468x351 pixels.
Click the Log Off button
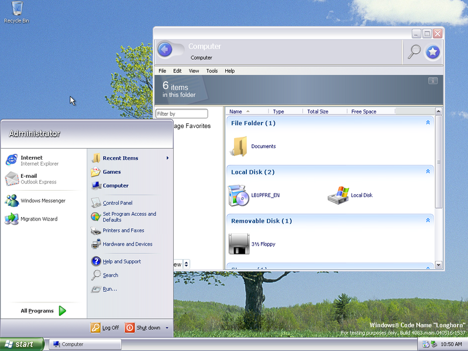105,328
